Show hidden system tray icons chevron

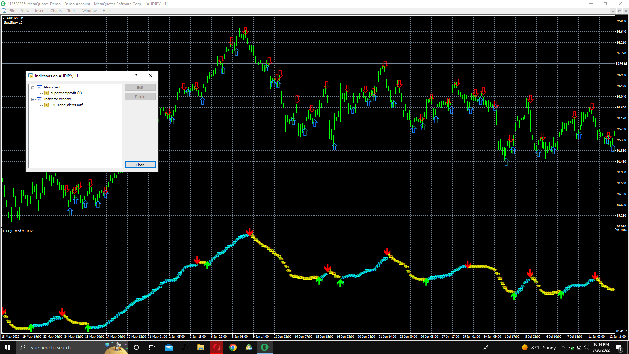[563, 347]
